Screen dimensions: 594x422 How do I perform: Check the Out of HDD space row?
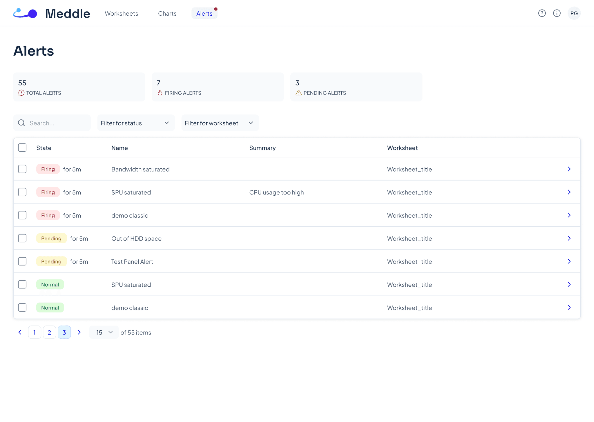[x=22, y=238]
